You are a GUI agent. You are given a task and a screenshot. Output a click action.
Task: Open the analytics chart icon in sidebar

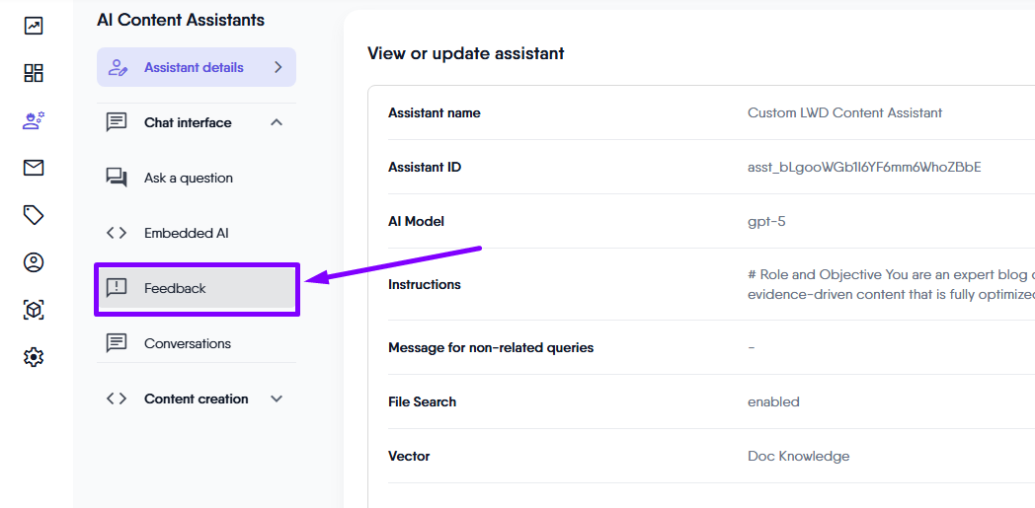pyautogui.click(x=34, y=26)
